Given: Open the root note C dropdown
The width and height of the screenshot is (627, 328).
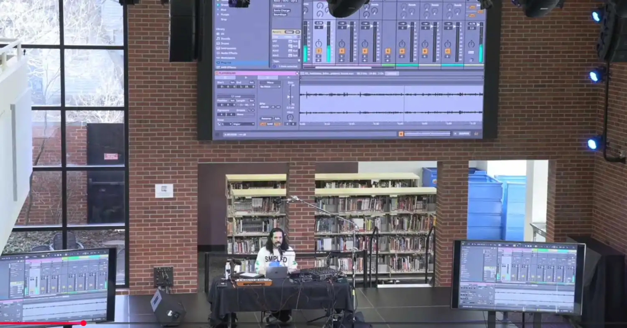Looking at the screenshot, I should click(x=226, y=124).
